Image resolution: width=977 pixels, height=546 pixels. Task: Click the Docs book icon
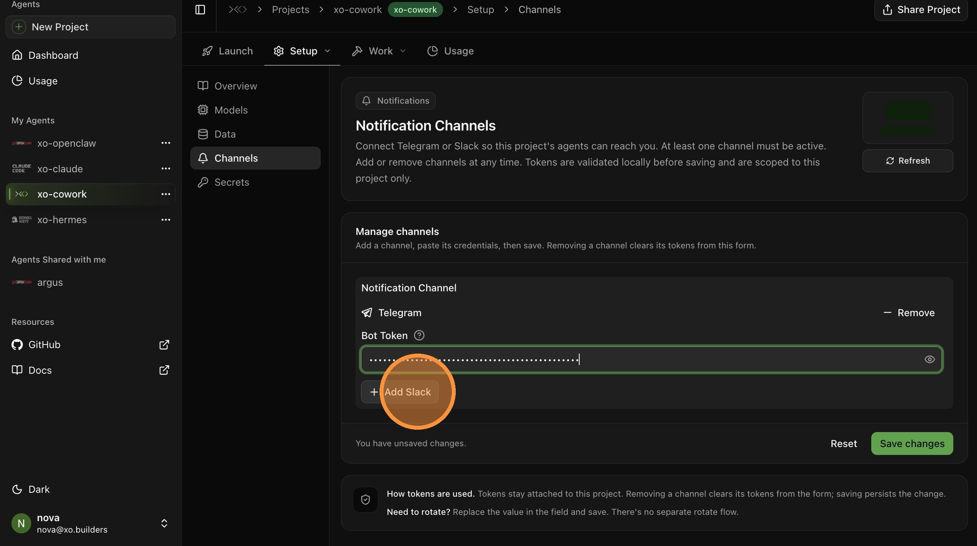[17, 370]
